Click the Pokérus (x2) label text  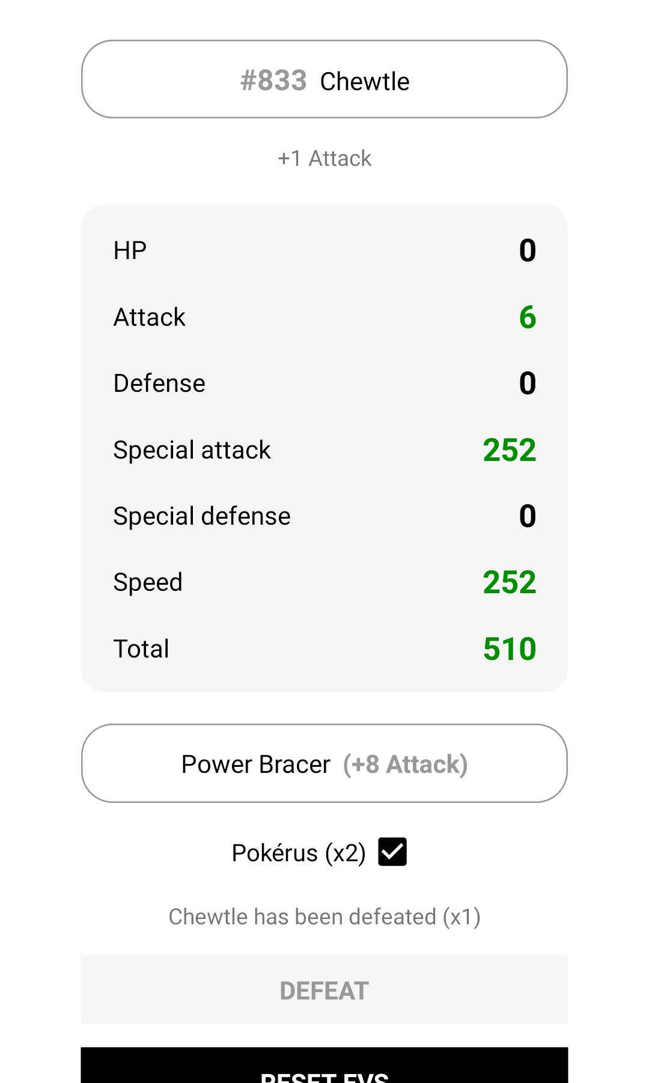(x=299, y=853)
